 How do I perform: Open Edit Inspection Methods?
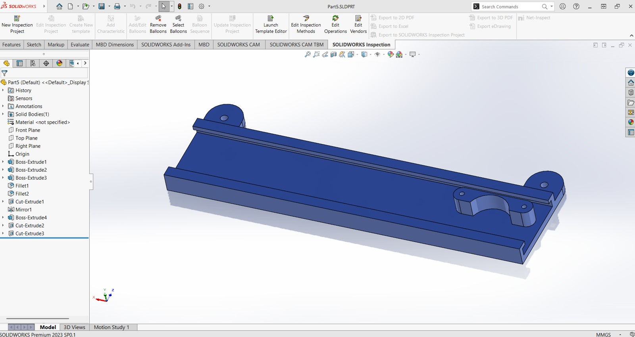306,25
